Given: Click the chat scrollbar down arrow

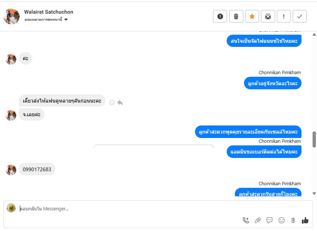Looking at the screenshot, I should (314, 194).
